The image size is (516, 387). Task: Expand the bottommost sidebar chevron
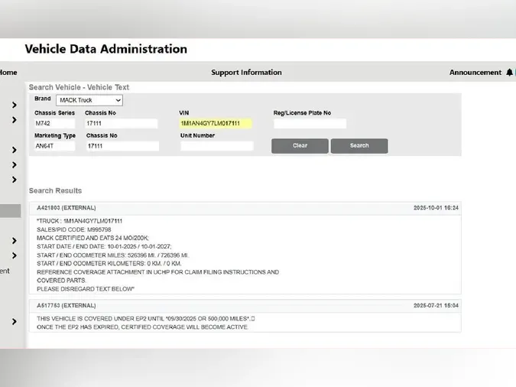point(14,322)
